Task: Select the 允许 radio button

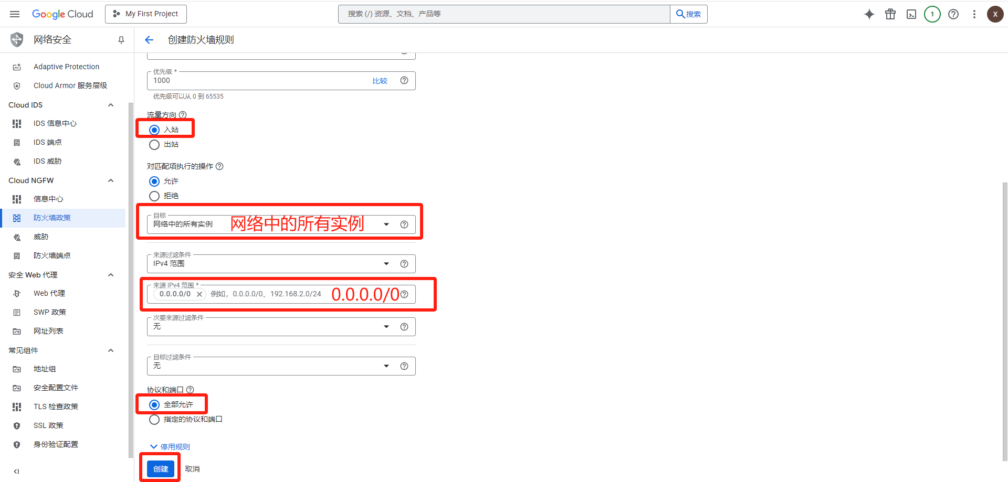Action: (x=154, y=181)
